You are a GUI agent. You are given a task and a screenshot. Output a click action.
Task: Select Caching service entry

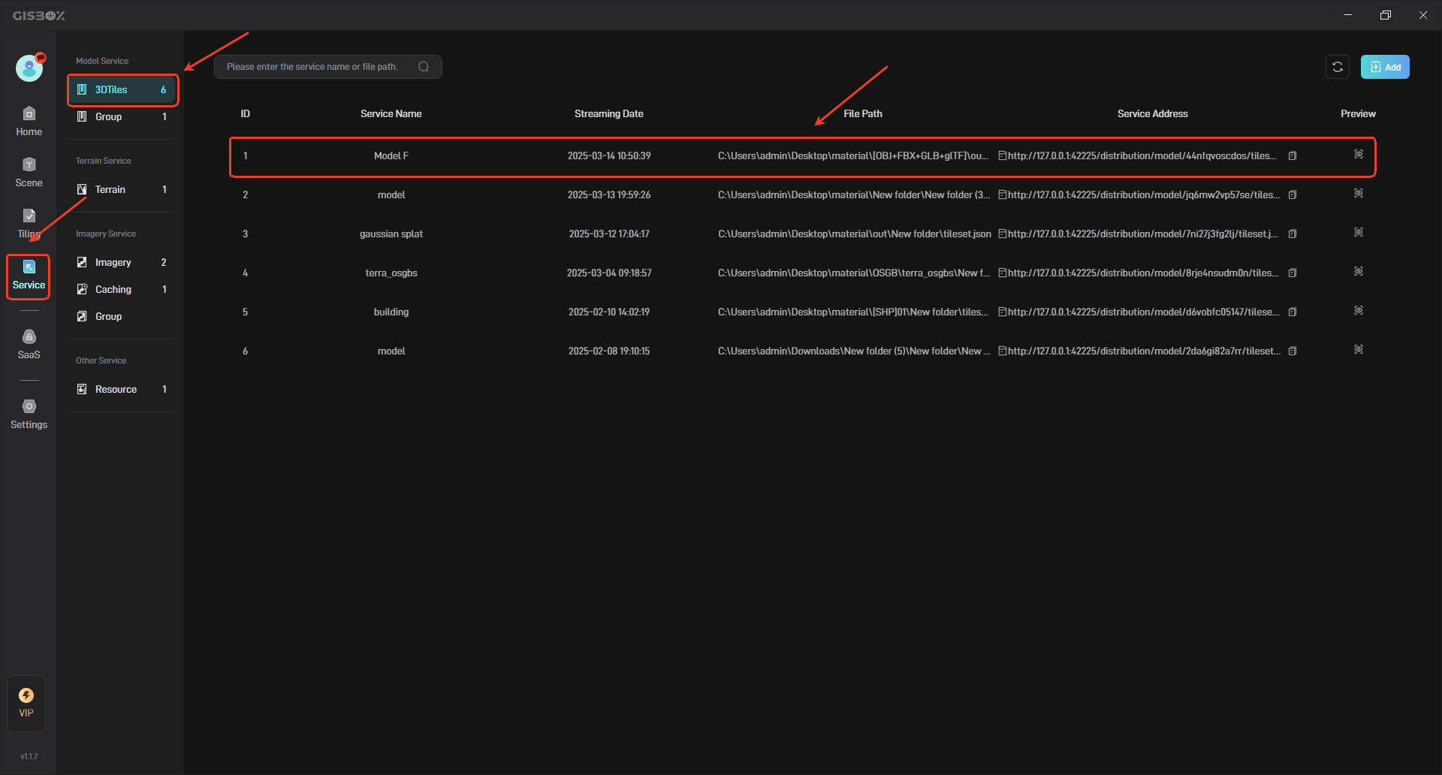tap(123, 290)
